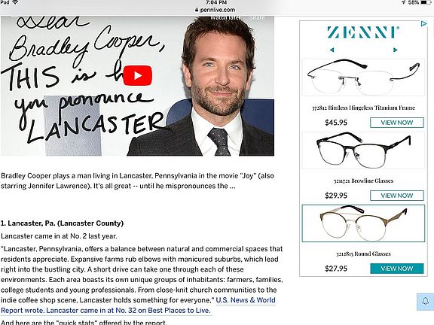Tap the battery indicator in status bar
This screenshot has height=325, width=434.
[426, 2]
